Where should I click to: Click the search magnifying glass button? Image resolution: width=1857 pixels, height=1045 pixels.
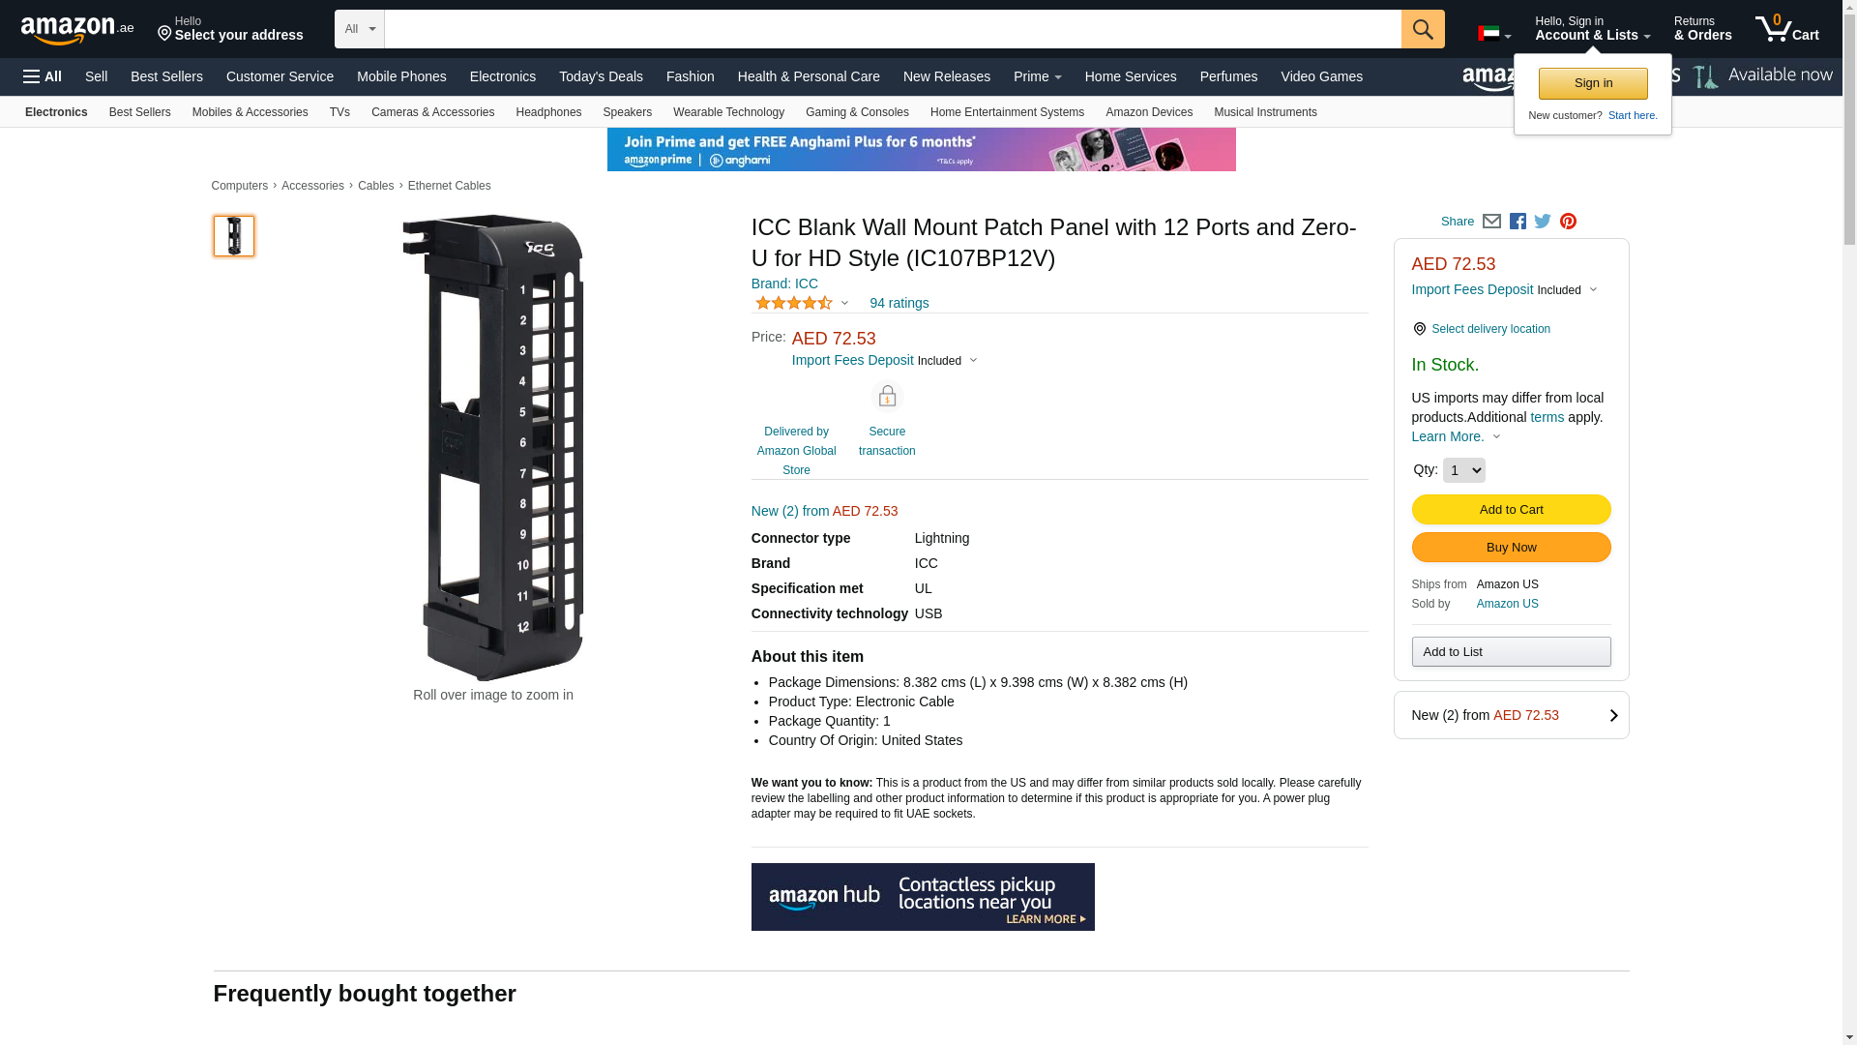click(x=1422, y=29)
